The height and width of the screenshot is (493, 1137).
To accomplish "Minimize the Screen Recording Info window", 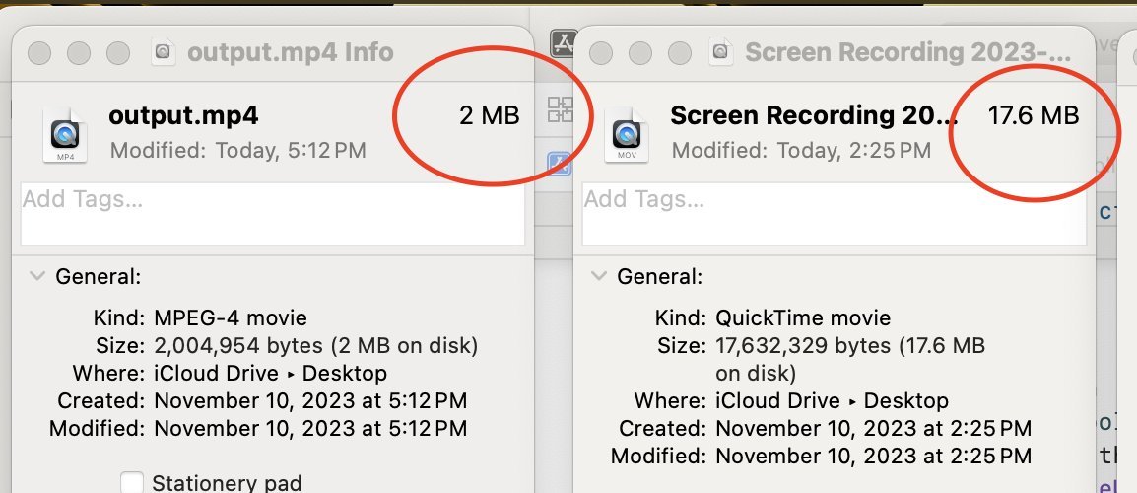I will 639,53.
